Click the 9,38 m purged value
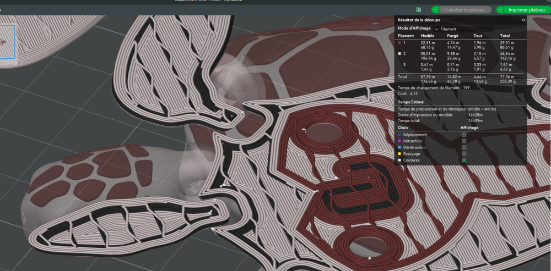Screen dimensions: 551x271 [453, 54]
